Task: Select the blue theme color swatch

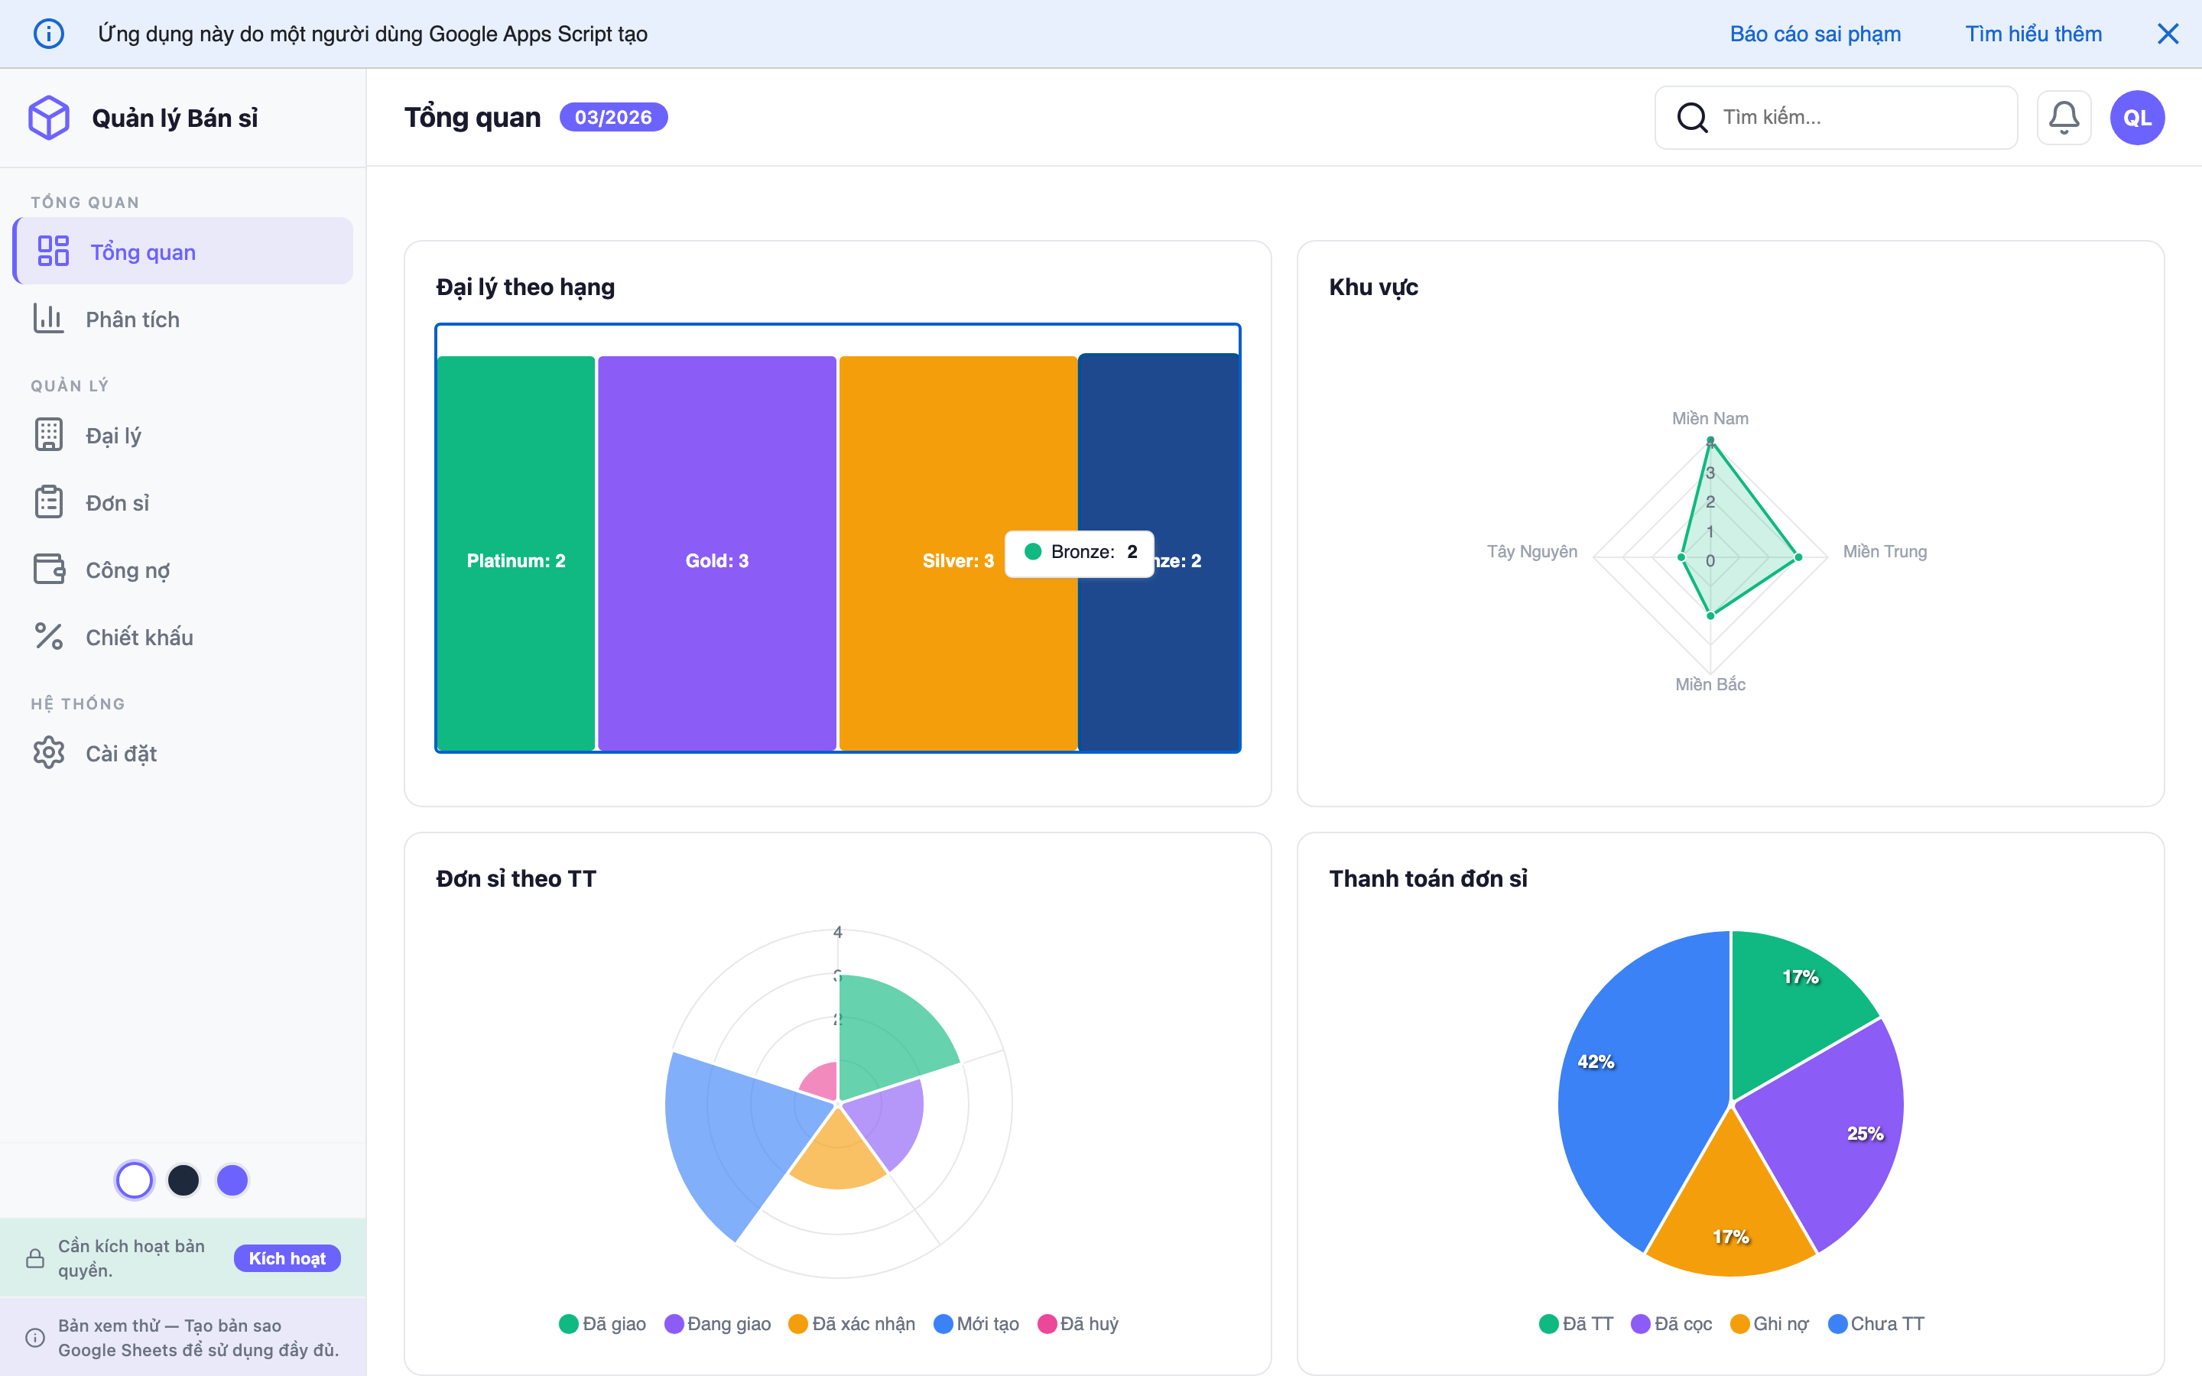Action: [232, 1180]
